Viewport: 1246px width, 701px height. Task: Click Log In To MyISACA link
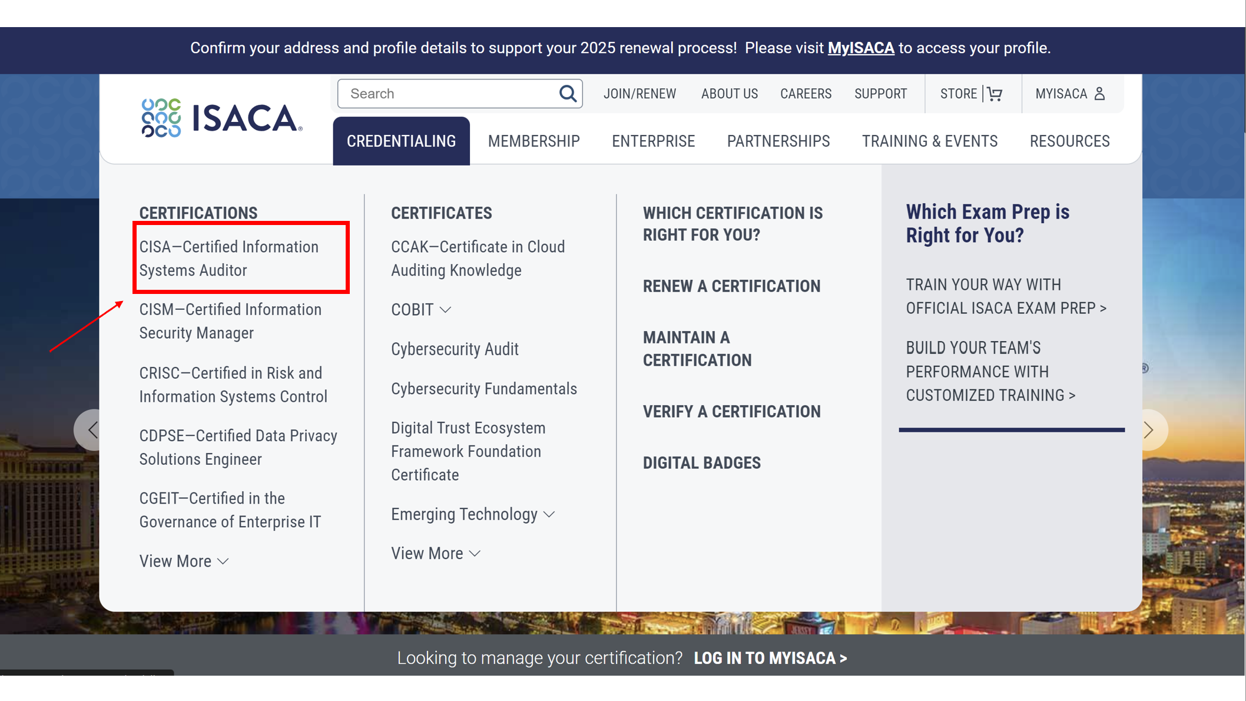tap(770, 658)
